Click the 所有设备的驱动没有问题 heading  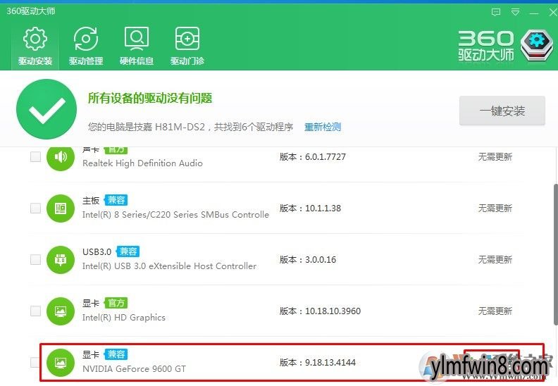(150, 98)
